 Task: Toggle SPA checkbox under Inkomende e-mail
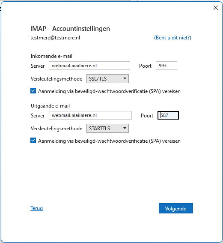[x=33, y=91]
